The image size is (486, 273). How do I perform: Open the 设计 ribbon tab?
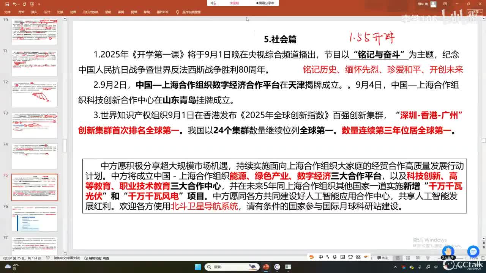[47, 12]
